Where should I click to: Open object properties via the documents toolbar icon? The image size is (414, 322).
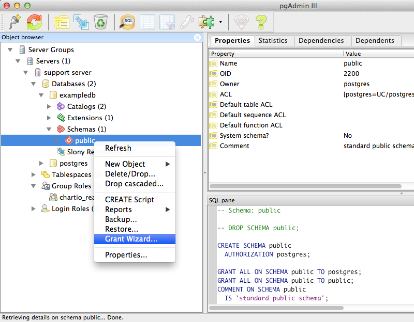pyautogui.click(x=61, y=22)
